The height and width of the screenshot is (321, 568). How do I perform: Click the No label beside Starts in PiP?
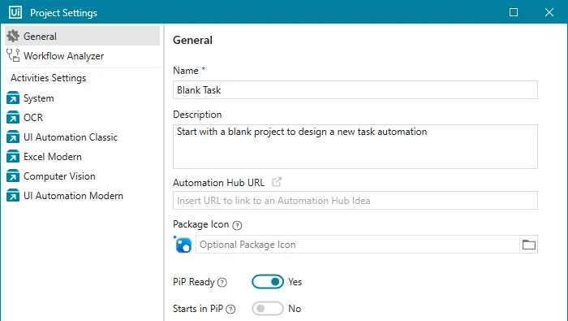(295, 309)
